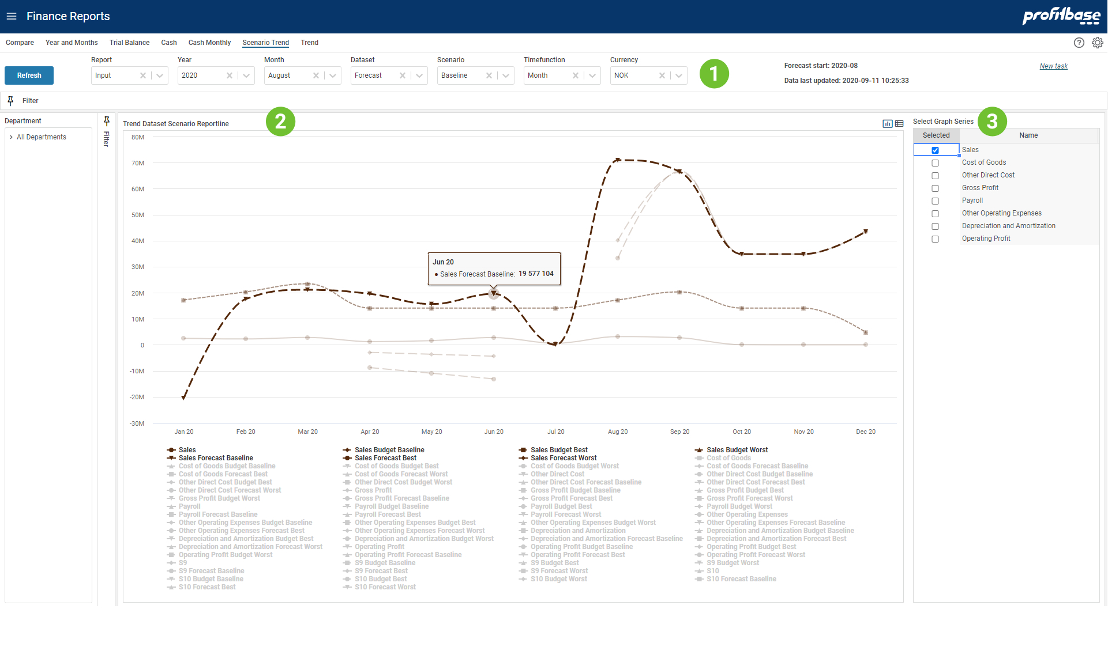Screen dimensions: 1108x647
Task: Clear the Currency NOK selection with the X
Action: coord(662,75)
